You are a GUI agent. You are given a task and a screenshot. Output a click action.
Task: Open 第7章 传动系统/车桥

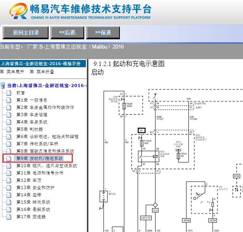pos(37,144)
